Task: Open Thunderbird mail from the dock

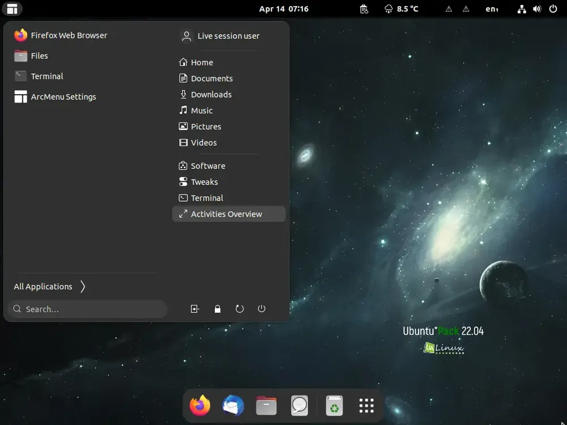Action: point(233,406)
